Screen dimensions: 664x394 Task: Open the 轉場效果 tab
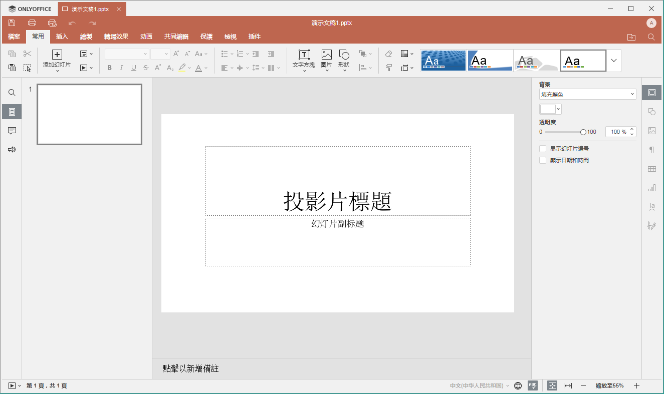[x=116, y=37]
